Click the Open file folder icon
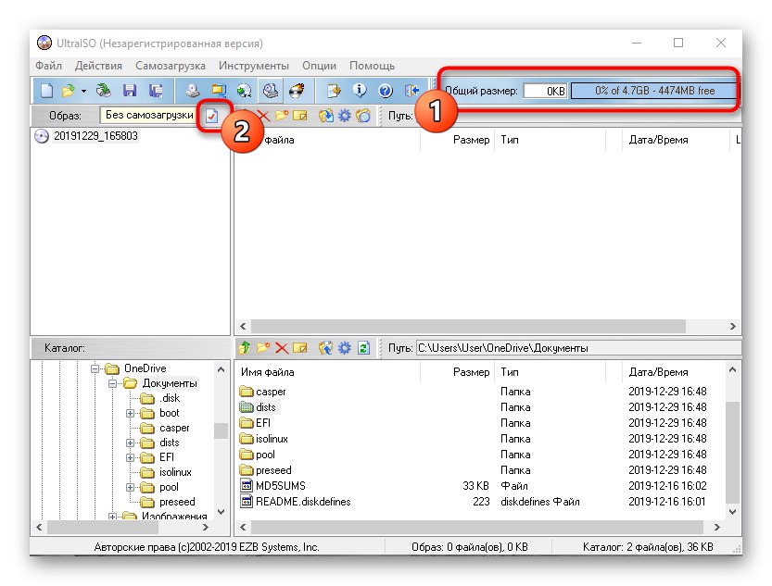Viewport: 772px width, 586px height. pyautogui.click(x=68, y=91)
